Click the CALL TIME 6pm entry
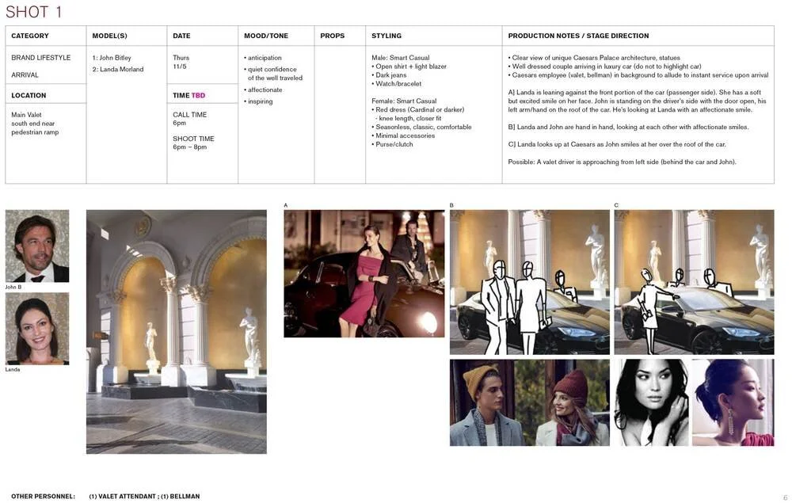 pos(189,119)
